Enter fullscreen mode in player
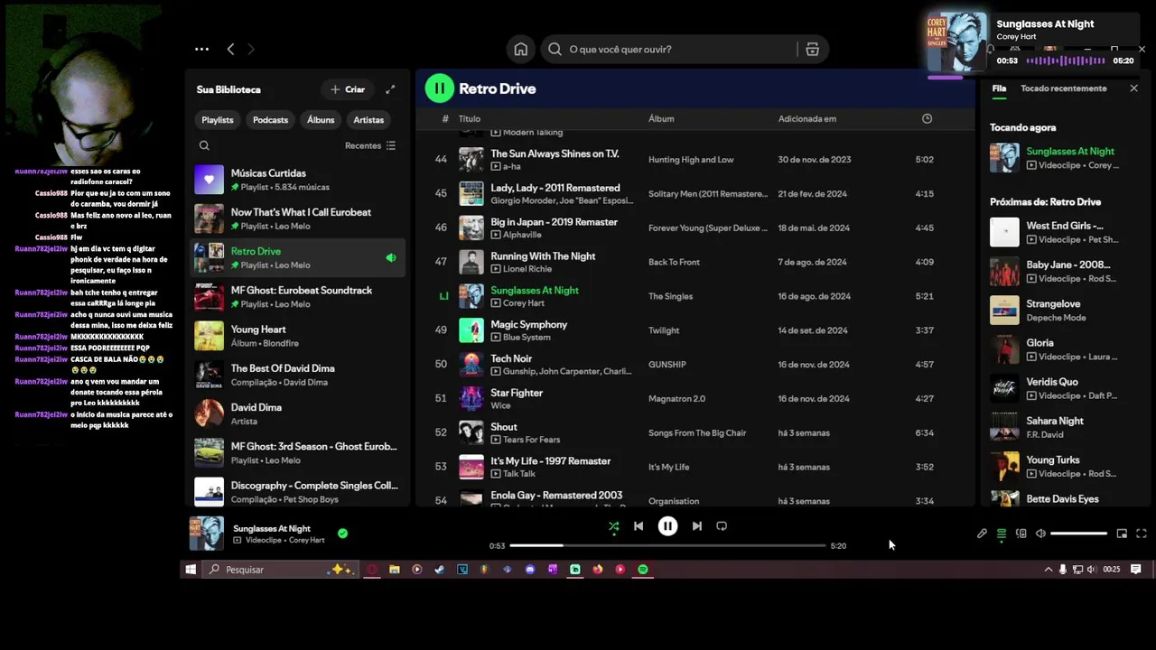The height and width of the screenshot is (650, 1156). point(1142,534)
